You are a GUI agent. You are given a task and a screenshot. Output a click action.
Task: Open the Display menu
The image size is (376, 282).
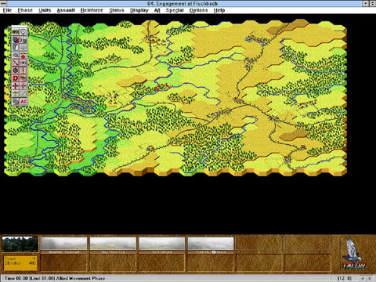pyautogui.click(x=139, y=10)
